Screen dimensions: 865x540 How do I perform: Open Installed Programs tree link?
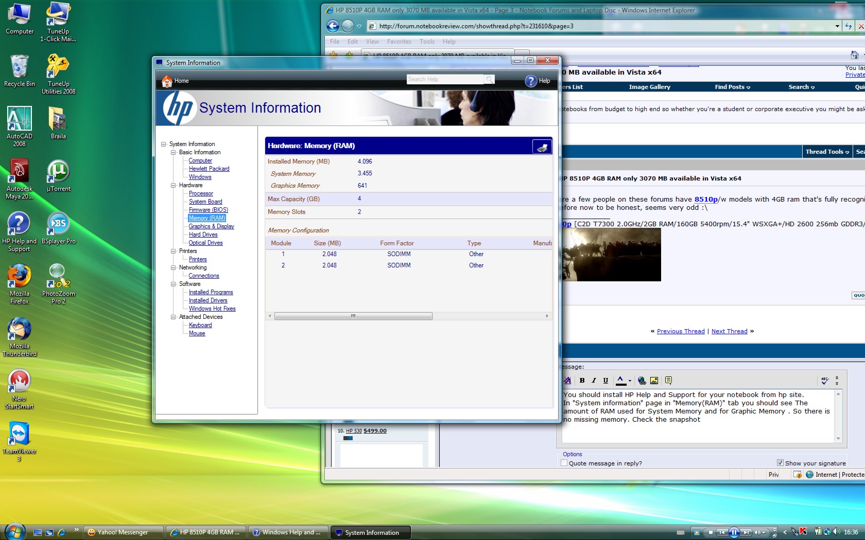click(211, 292)
